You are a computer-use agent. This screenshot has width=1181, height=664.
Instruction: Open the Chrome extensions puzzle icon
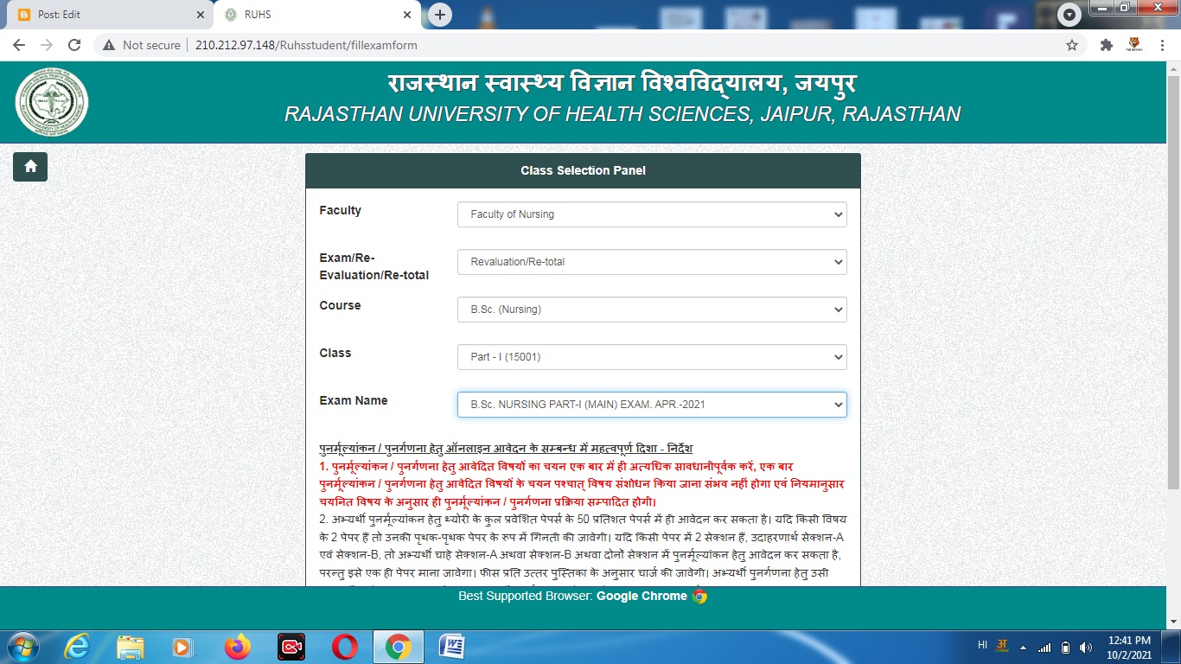tap(1106, 45)
